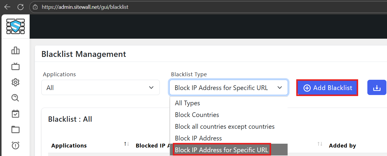Image resolution: width=387 pixels, height=156 pixels.
Task: Open the folder icon in sidebar
Action: (x=16, y=129)
